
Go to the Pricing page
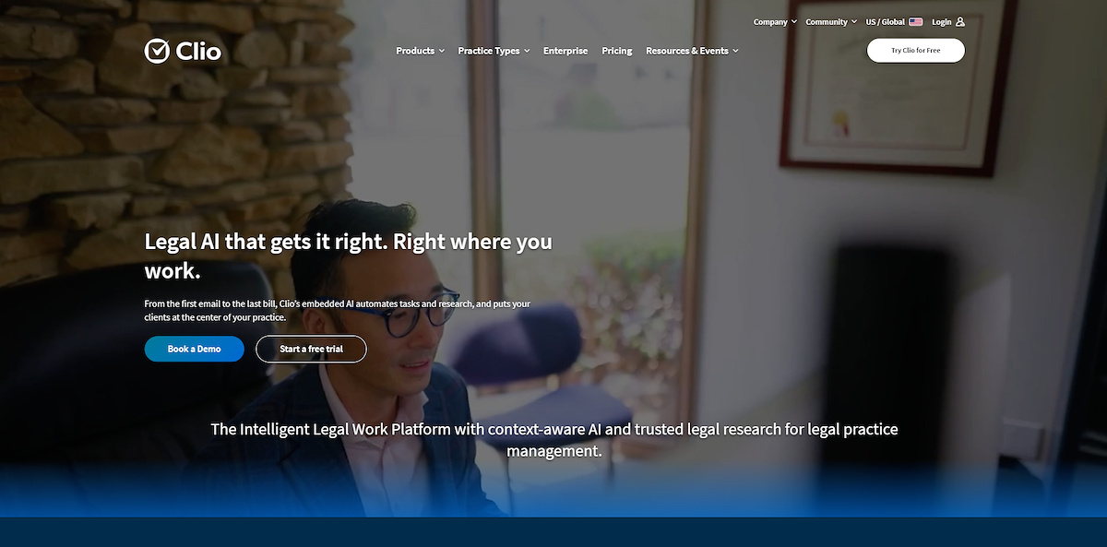pos(617,51)
